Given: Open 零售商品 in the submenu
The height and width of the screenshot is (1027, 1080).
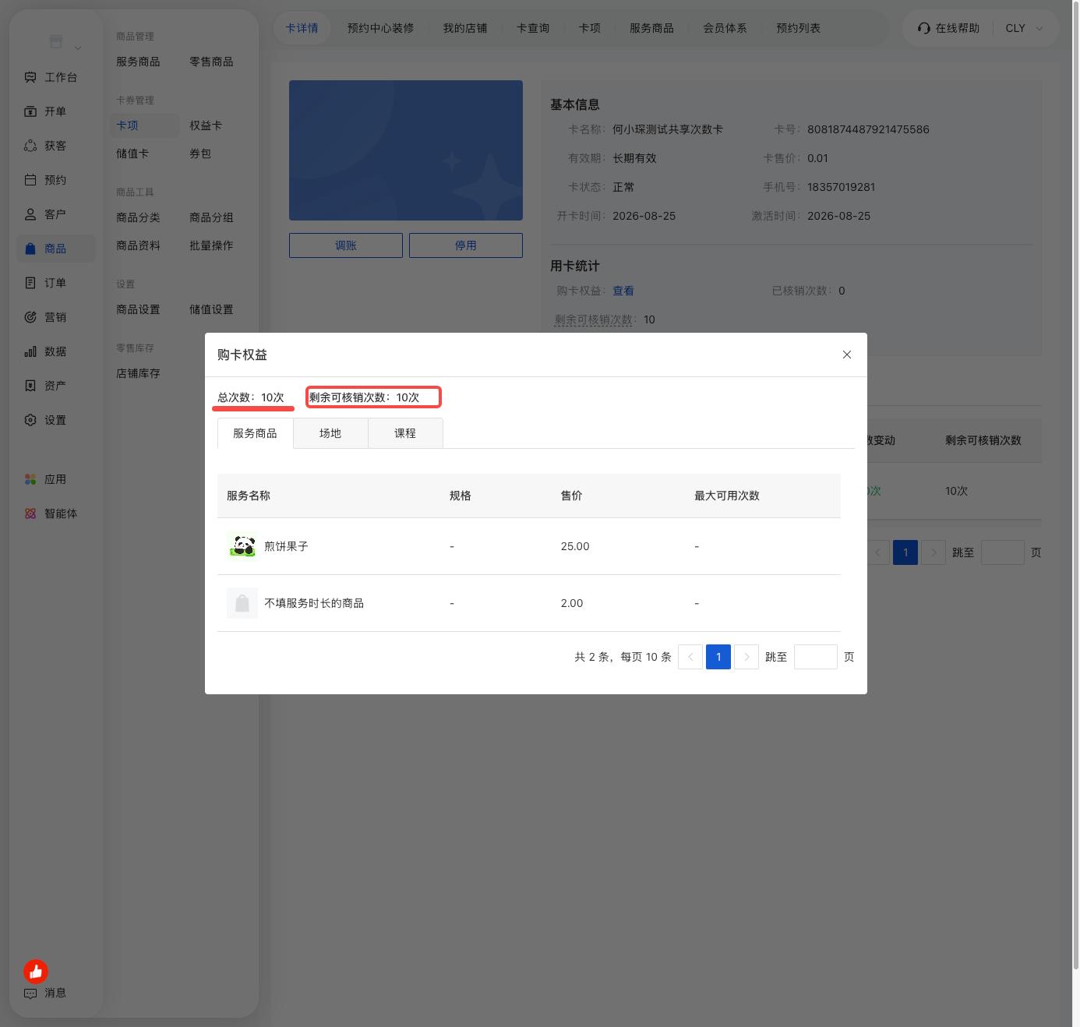Looking at the screenshot, I should coord(211,62).
